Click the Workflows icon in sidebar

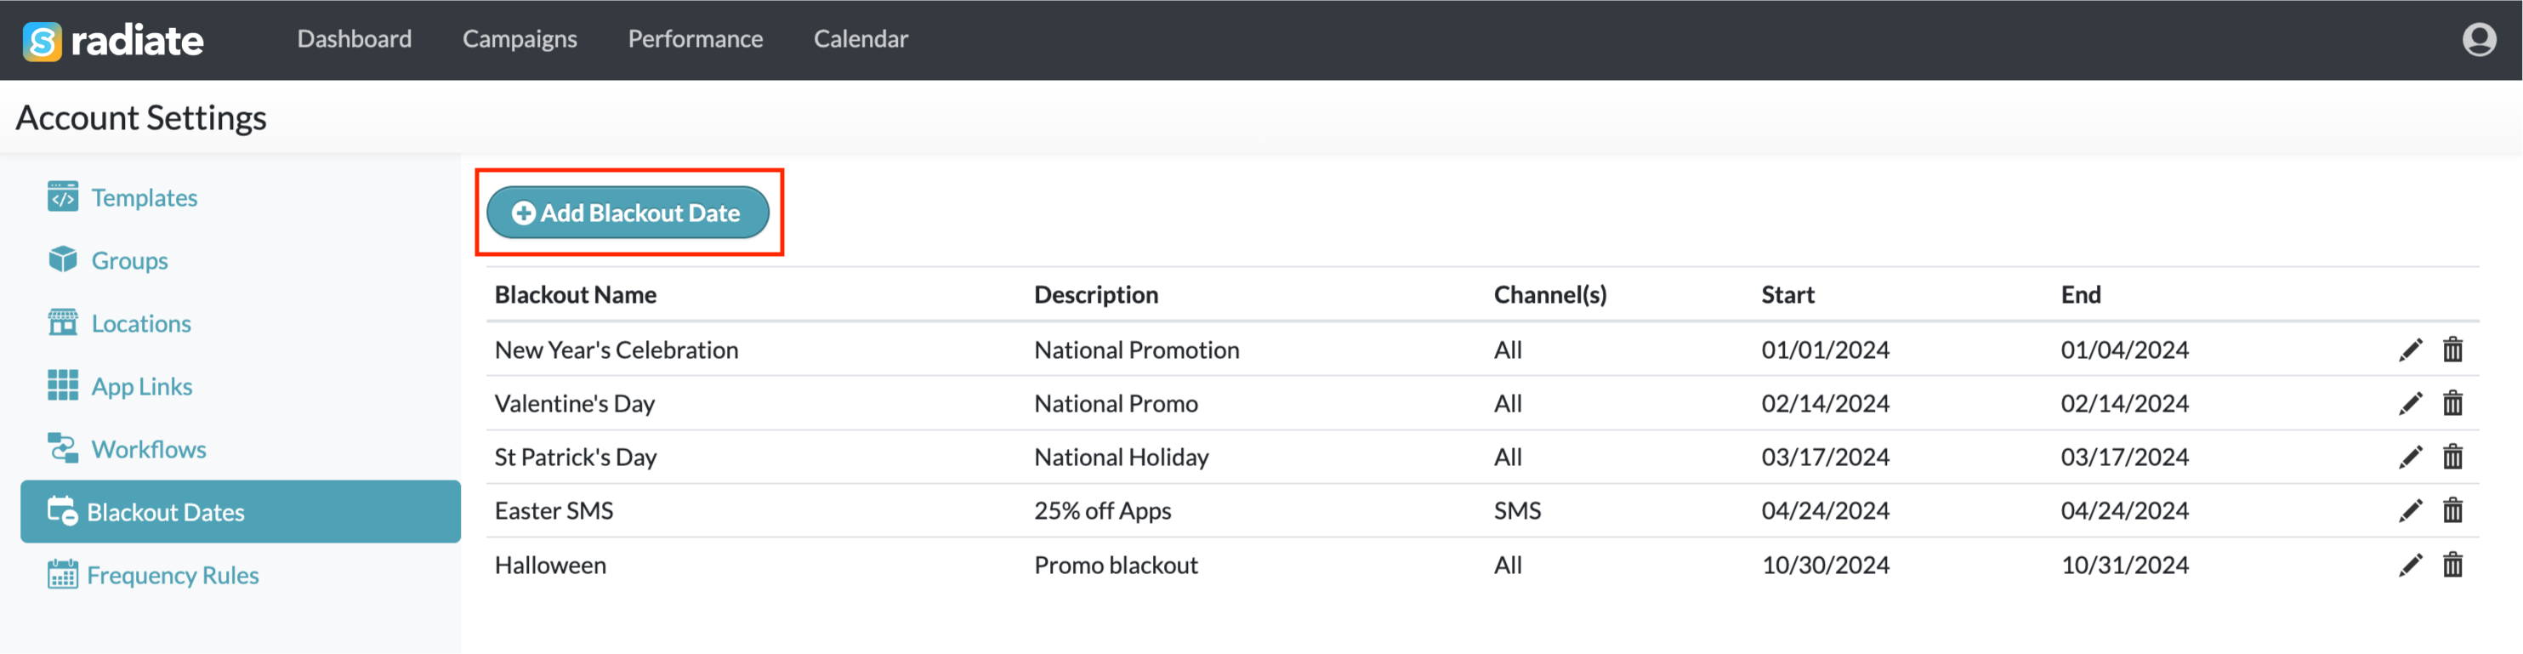click(x=63, y=448)
